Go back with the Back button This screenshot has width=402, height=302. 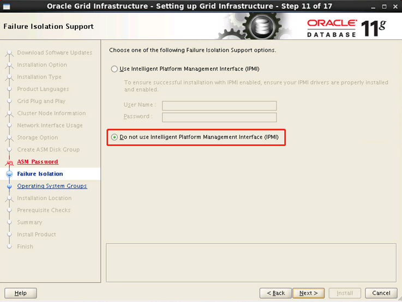tap(275, 293)
